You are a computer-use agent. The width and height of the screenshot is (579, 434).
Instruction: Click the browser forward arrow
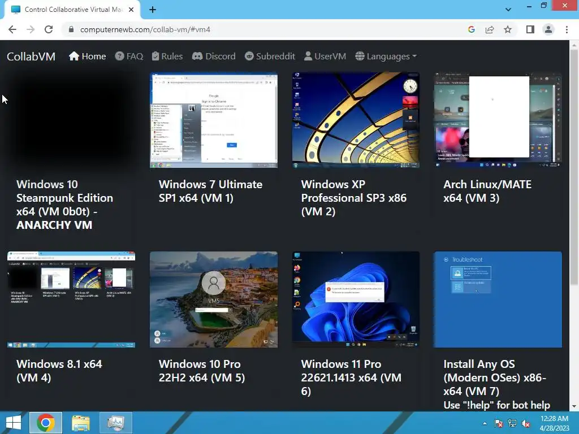coord(31,29)
